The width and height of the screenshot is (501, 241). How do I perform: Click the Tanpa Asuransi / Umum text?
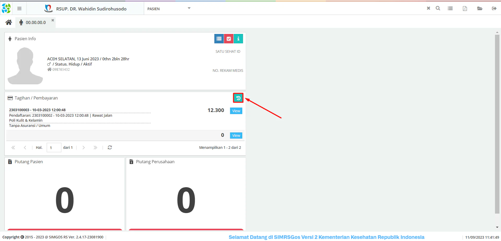point(30,126)
